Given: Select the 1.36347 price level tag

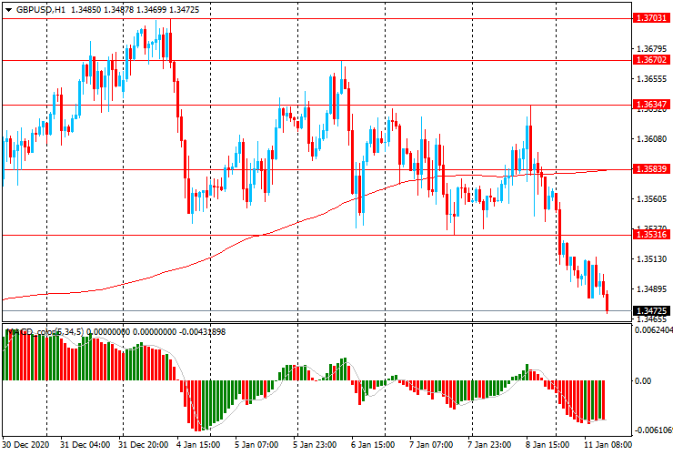Looking at the screenshot, I should (652, 105).
